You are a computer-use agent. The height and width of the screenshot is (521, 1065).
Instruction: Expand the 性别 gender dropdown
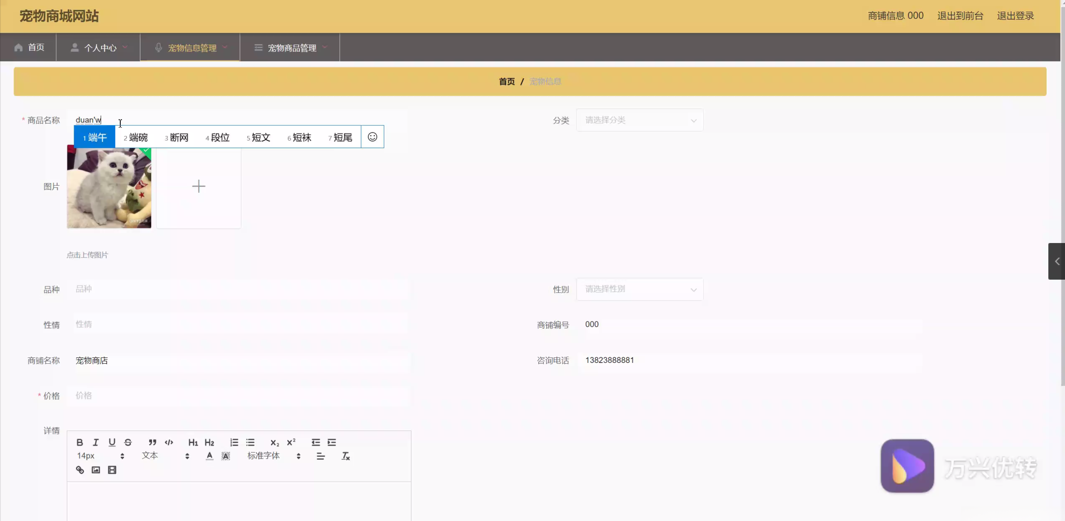639,289
